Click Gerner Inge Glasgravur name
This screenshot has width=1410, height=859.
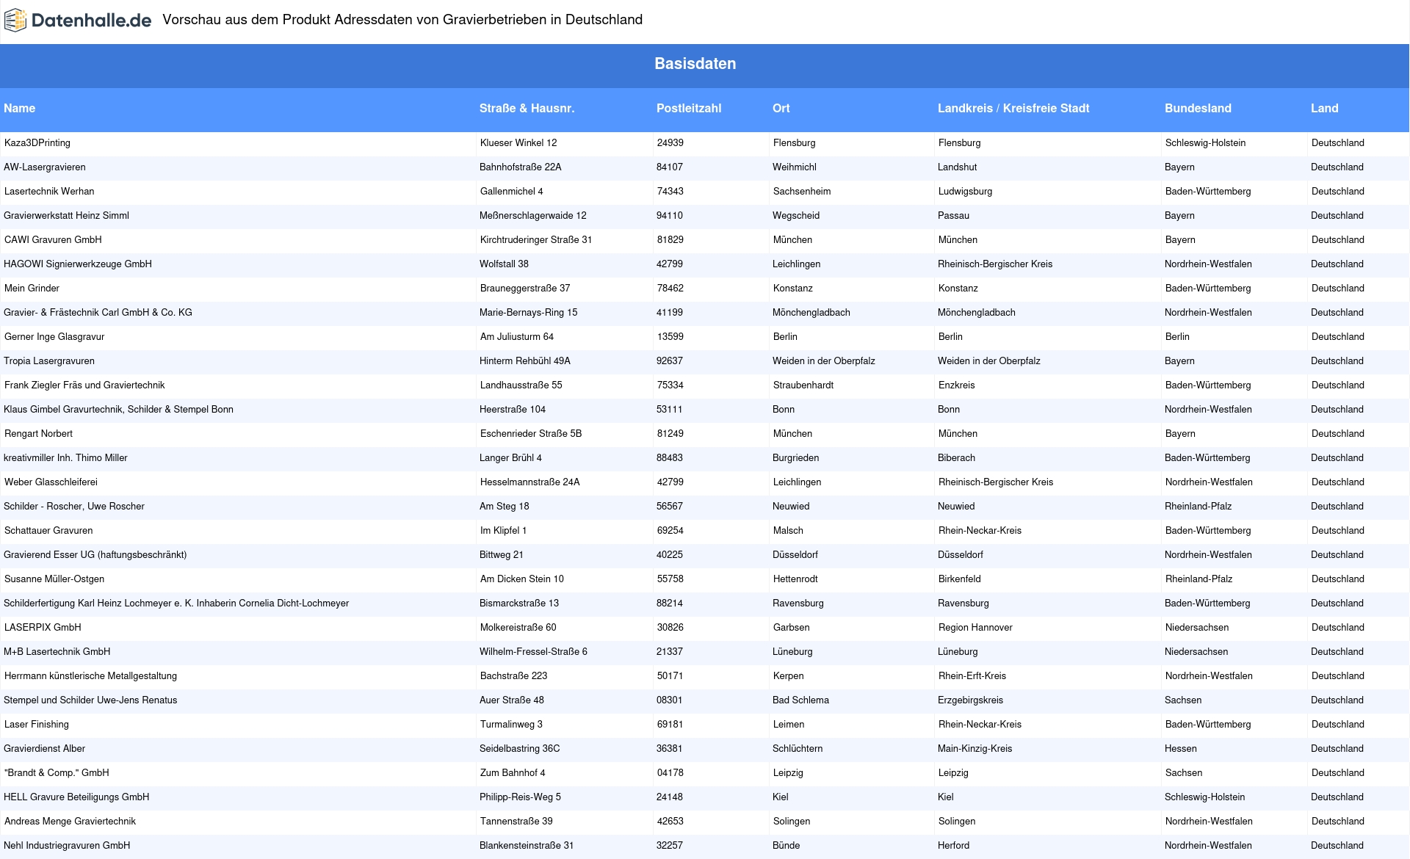[54, 337]
